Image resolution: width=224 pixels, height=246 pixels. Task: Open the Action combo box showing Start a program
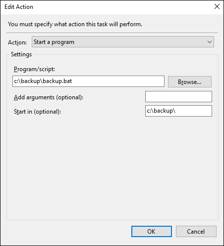[x=123, y=42]
